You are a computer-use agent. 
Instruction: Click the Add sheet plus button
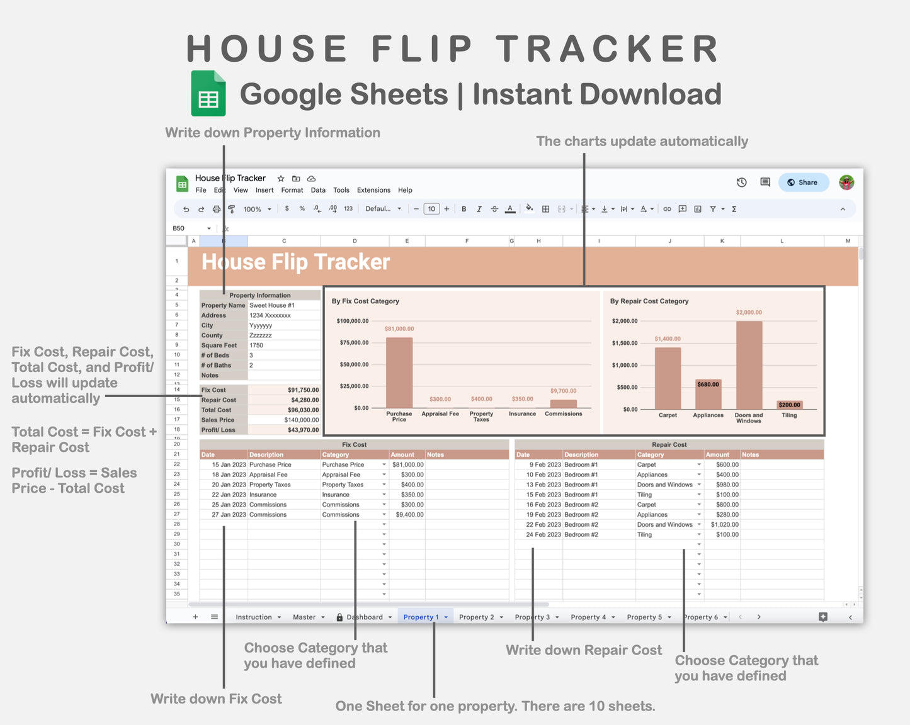coord(195,617)
